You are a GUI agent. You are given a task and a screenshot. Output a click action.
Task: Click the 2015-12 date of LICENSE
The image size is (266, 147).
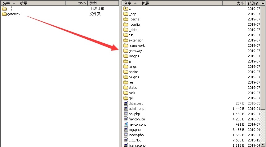click(254, 140)
